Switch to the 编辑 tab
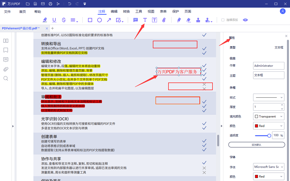290x181 pixels. point(114,12)
